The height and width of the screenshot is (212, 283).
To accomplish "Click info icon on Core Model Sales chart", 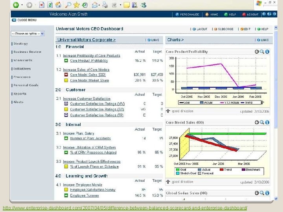I will [x=267, y=122].
